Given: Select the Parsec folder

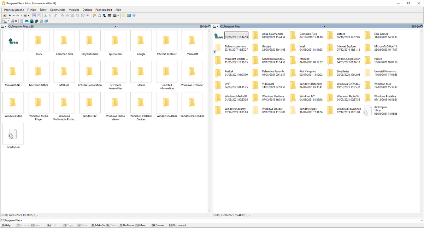Looking at the screenshot, I should click(381, 60).
